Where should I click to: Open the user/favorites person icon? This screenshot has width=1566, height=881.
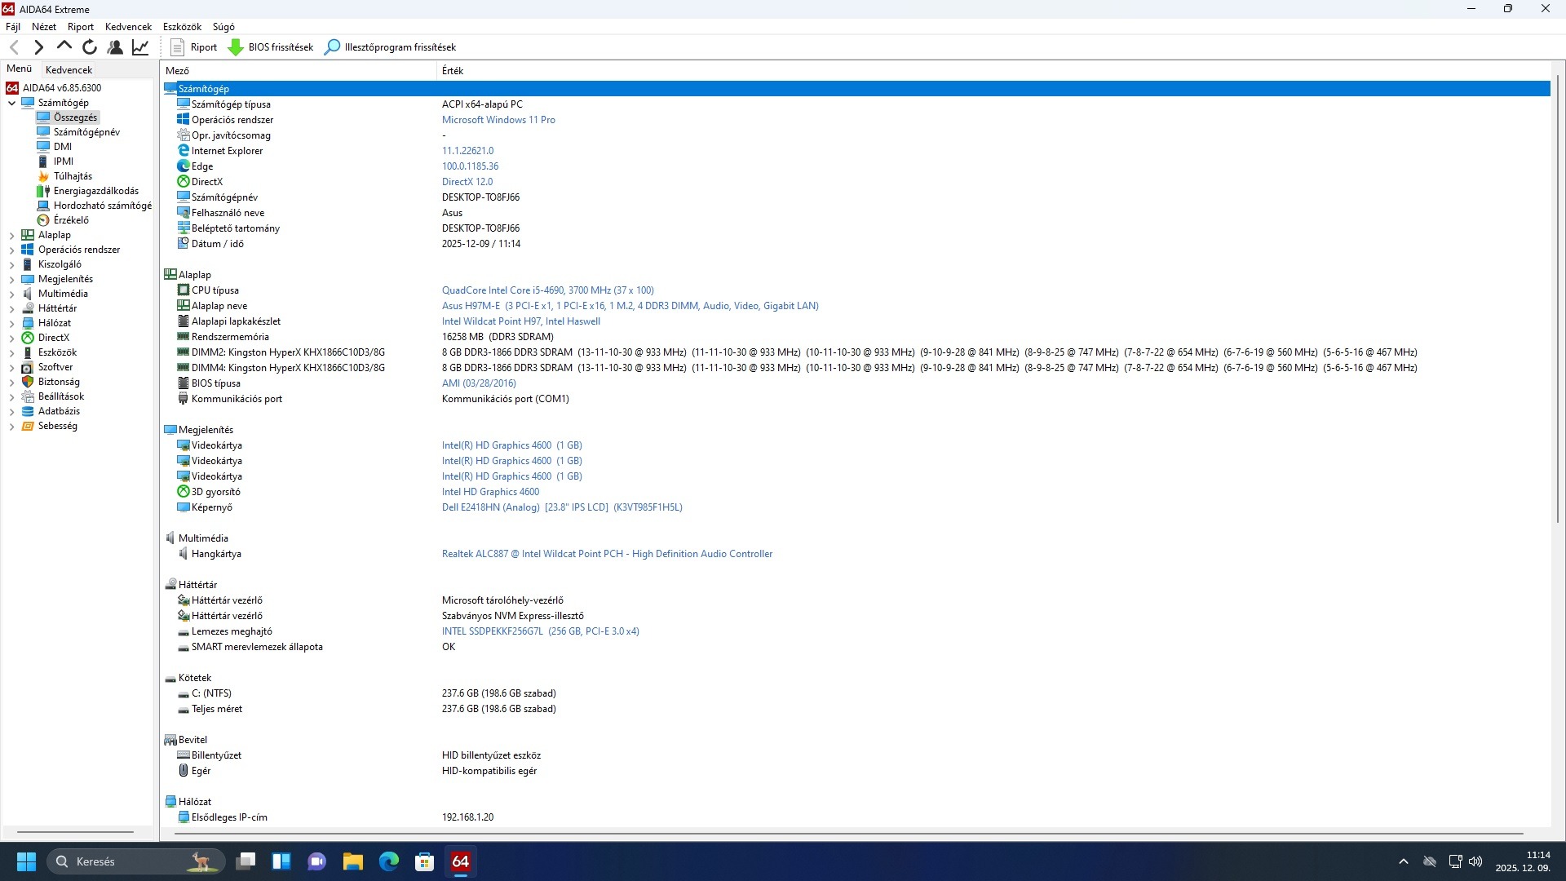(x=115, y=47)
